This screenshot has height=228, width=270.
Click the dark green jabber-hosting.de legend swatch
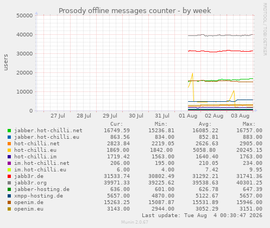[x=9, y=189]
